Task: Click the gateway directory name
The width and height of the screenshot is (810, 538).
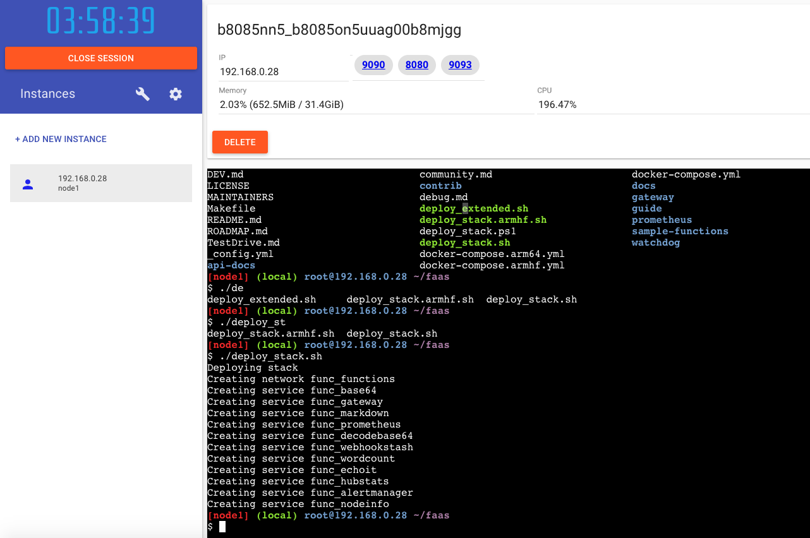Action: point(653,197)
